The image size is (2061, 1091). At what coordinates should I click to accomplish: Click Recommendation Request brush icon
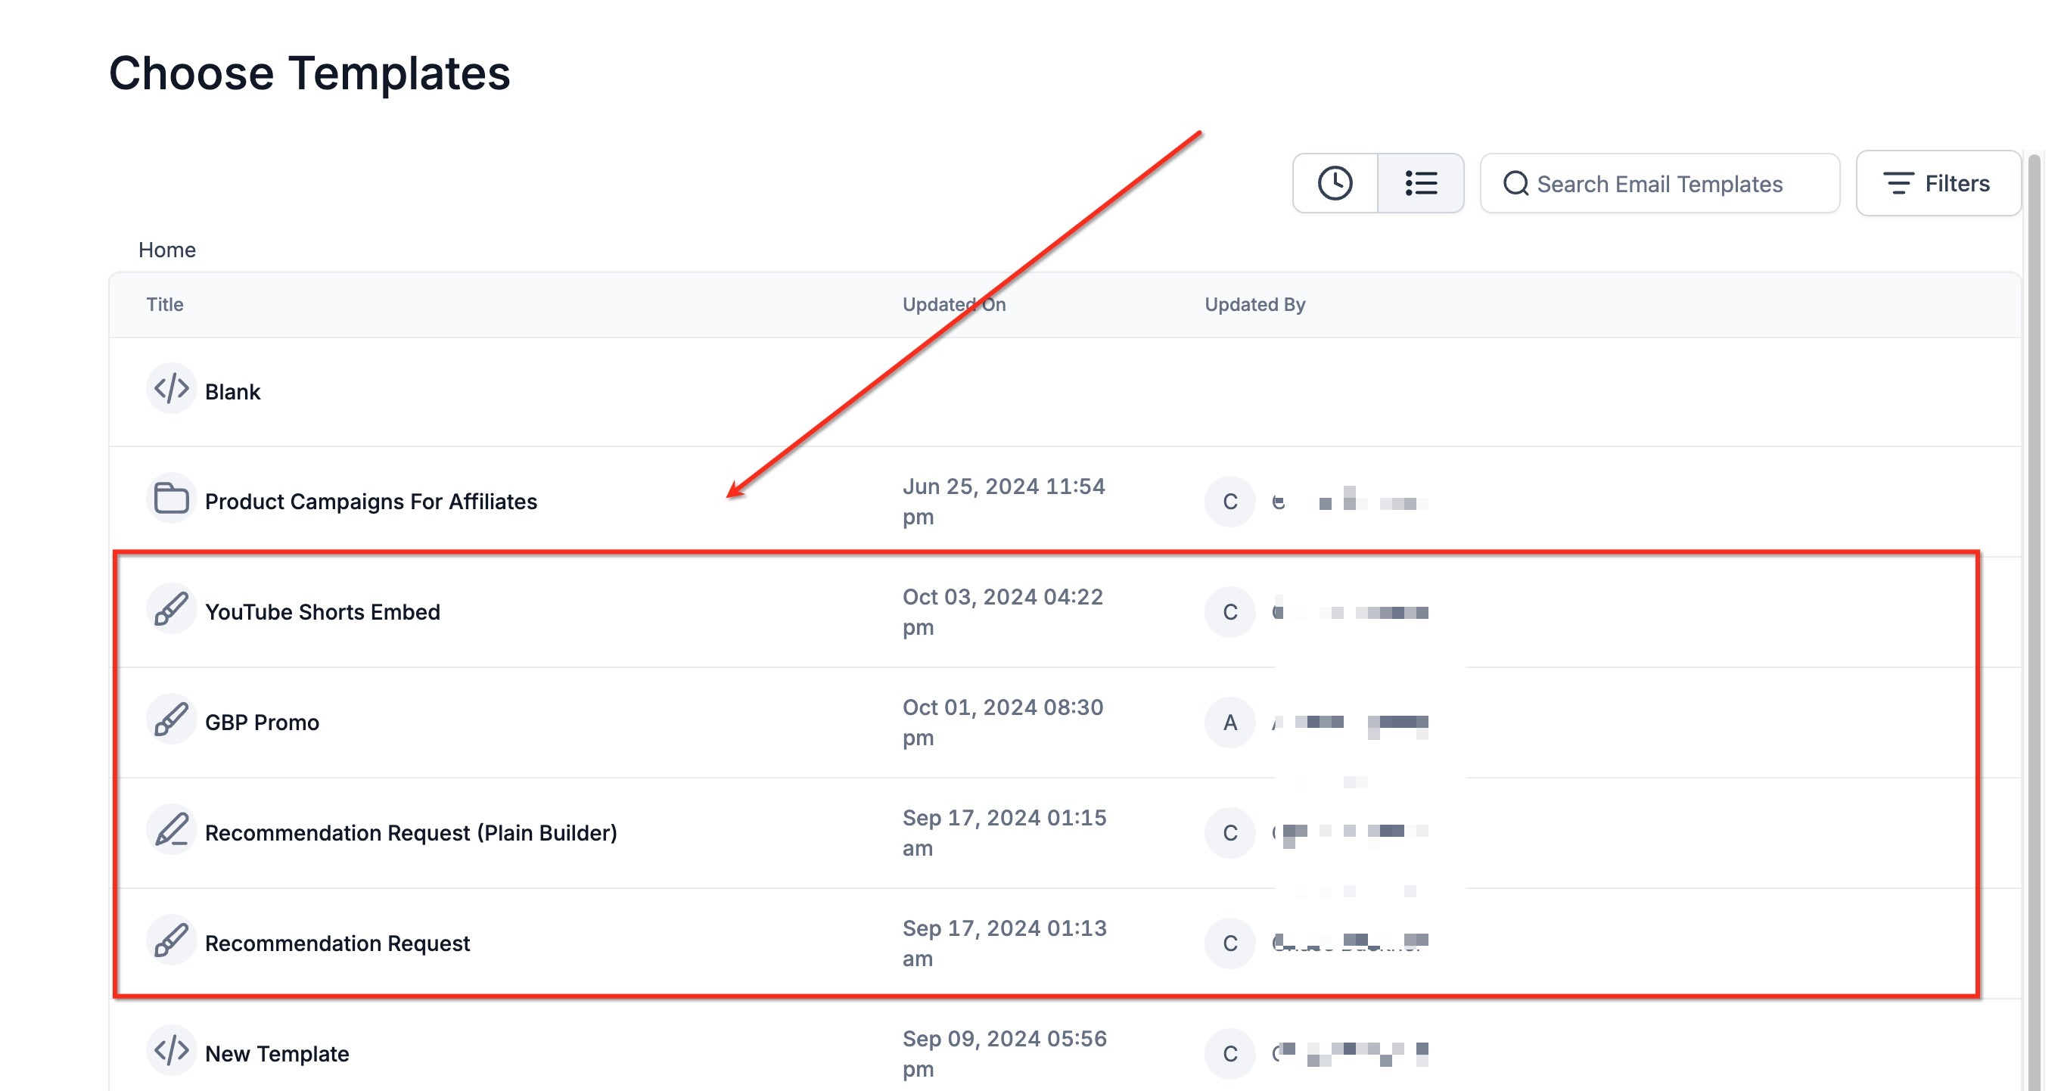[x=170, y=940]
